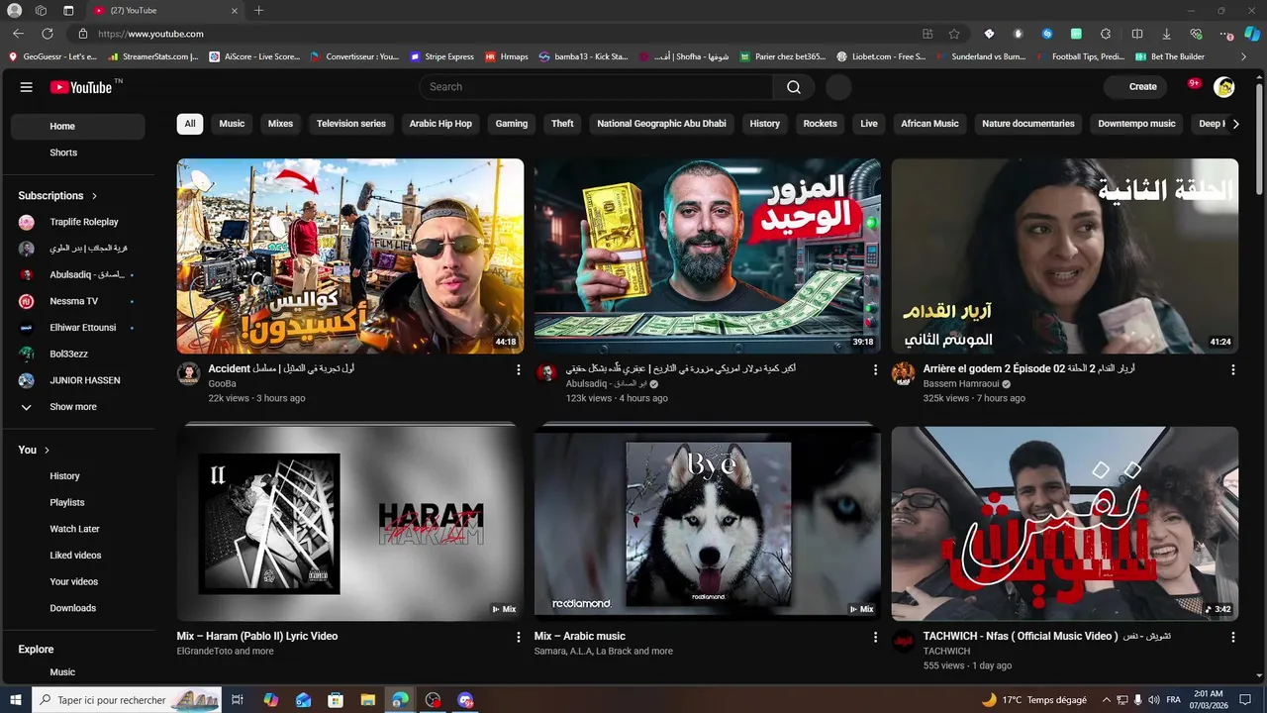This screenshot has width=1267, height=713.
Task: Click the YouTube logo
Action: [82, 87]
